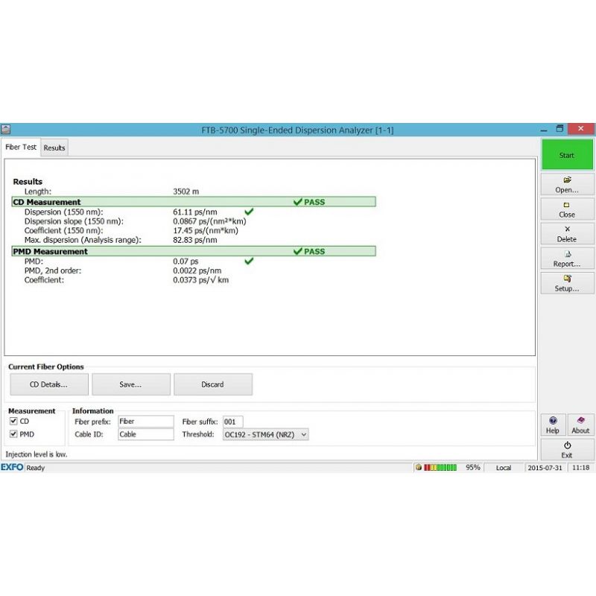Click the 11:18 clock in the status bar
Viewport: 596px width, 596px height.
coord(581,468)
